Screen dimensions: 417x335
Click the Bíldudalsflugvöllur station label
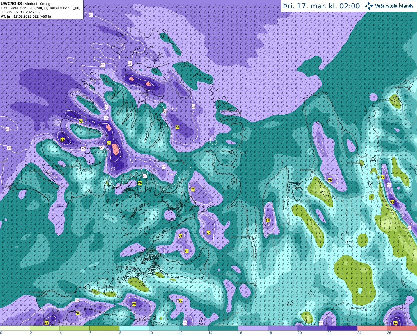click(68, 166)
